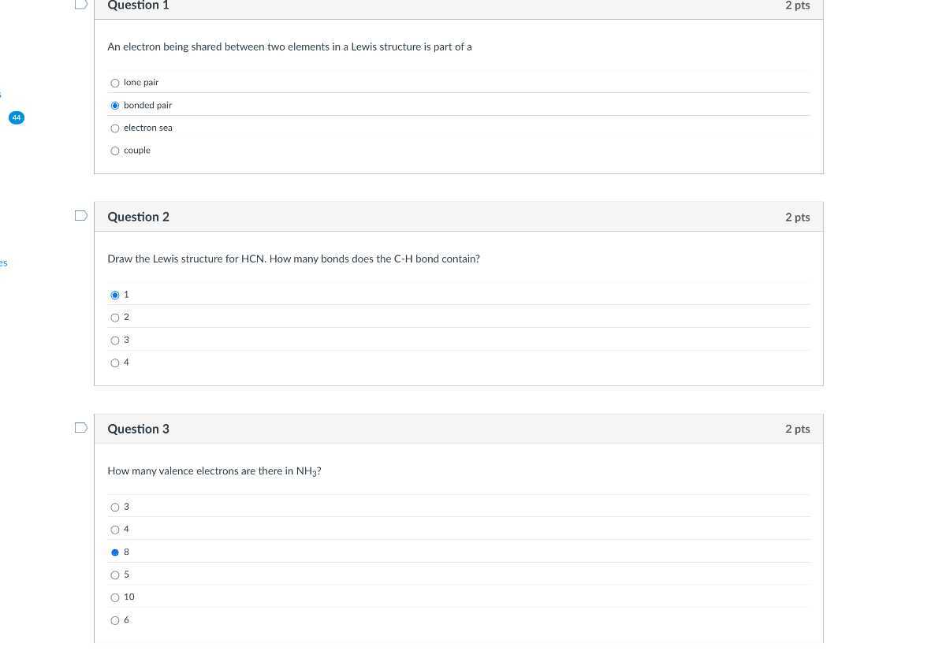
Task: Click the "Question 3" header title
Action: [138, 429]
